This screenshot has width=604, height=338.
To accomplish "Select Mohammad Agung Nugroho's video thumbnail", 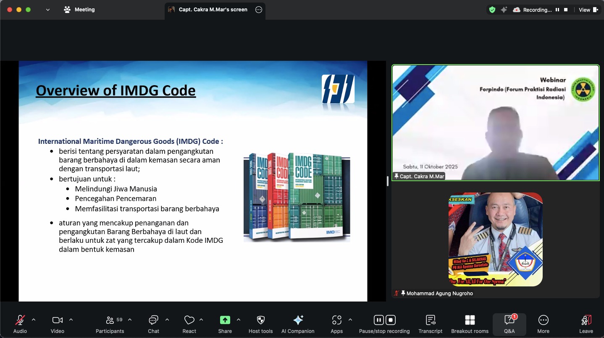I will tap(495, 239).
